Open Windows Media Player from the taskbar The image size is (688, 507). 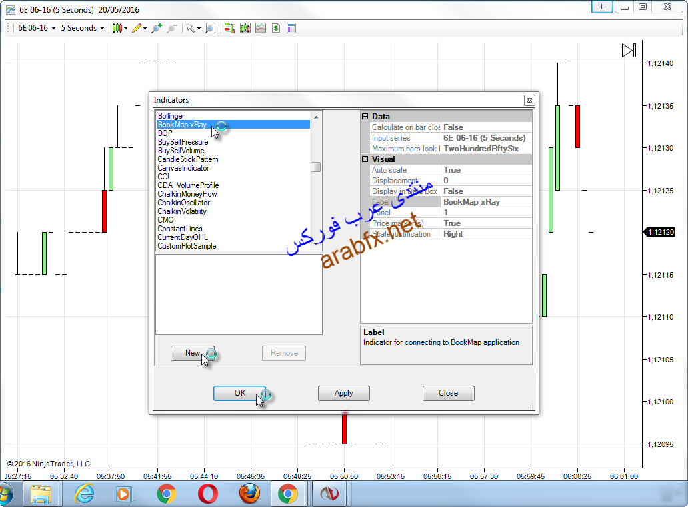[124, 494]
